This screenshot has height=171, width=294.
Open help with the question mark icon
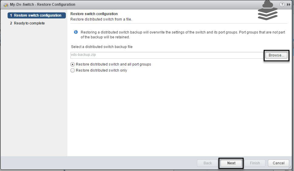[282, 5]
